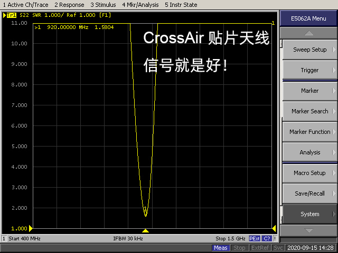The image size is (338, 253).
Task: Click the E5062A Menu header button
Action: coord(308,18)
